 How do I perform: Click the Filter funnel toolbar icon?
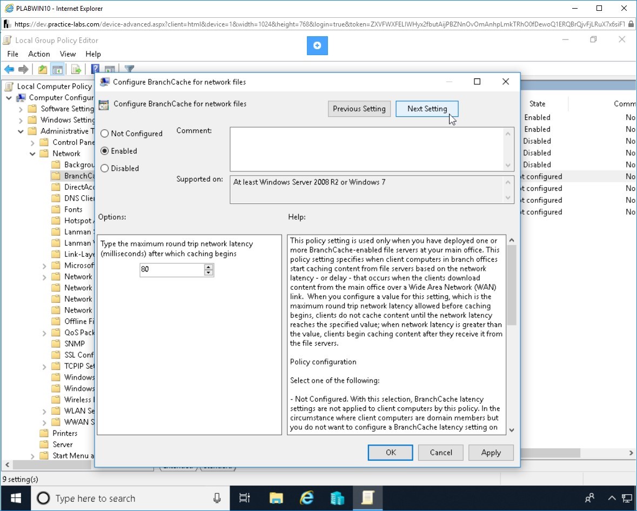(x=129, y=69)
